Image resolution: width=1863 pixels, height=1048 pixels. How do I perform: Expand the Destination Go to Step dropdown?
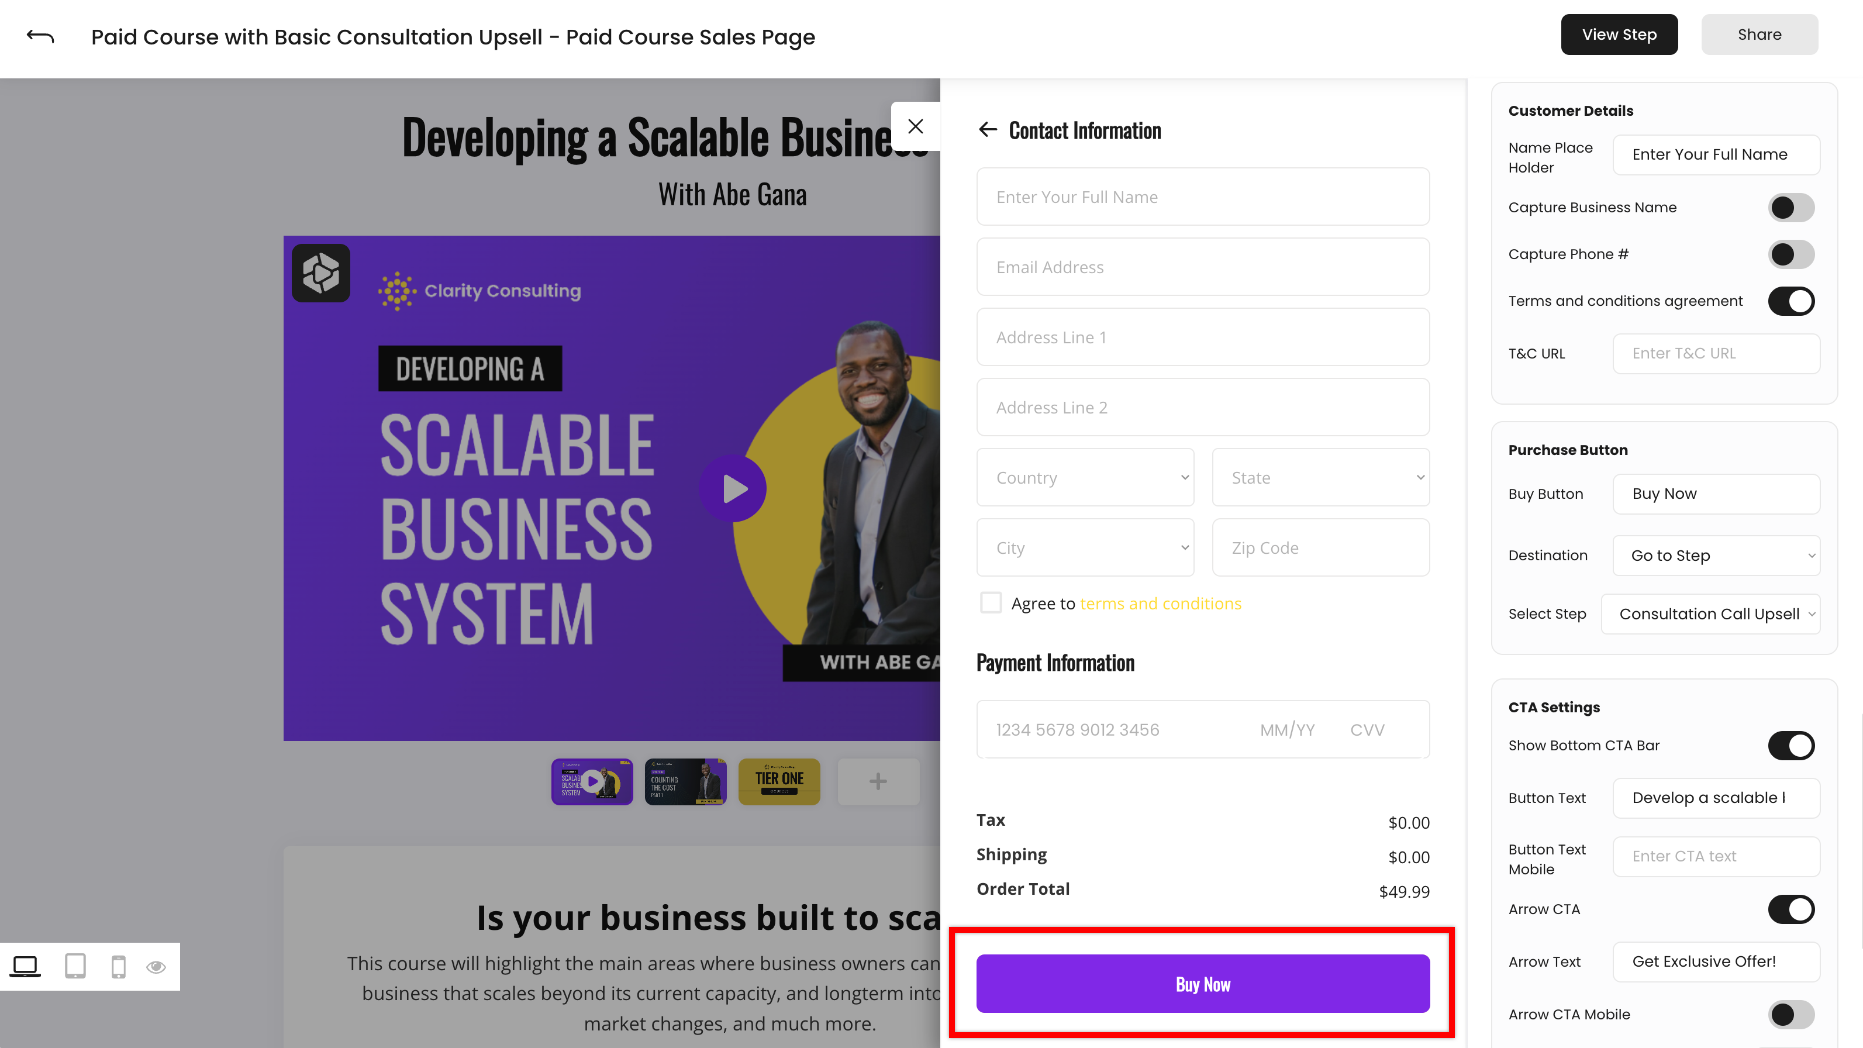click(x=1716, y=556)
